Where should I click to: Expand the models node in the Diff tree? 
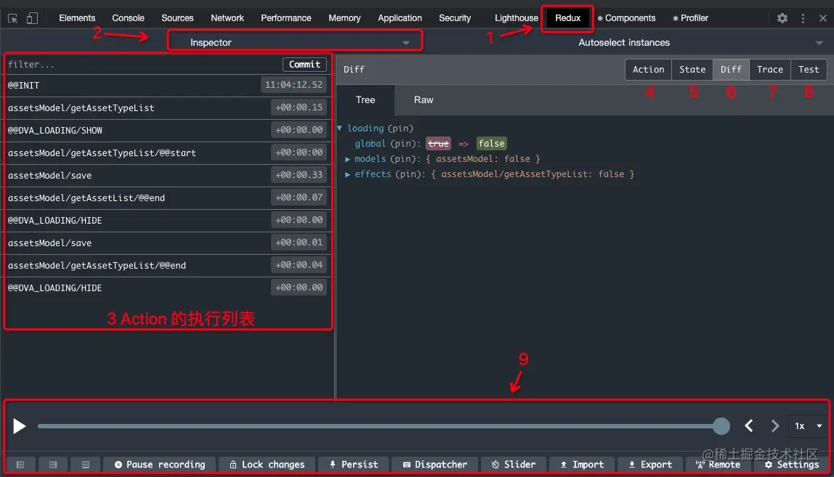pyautogui.click(x=348, y=158)
